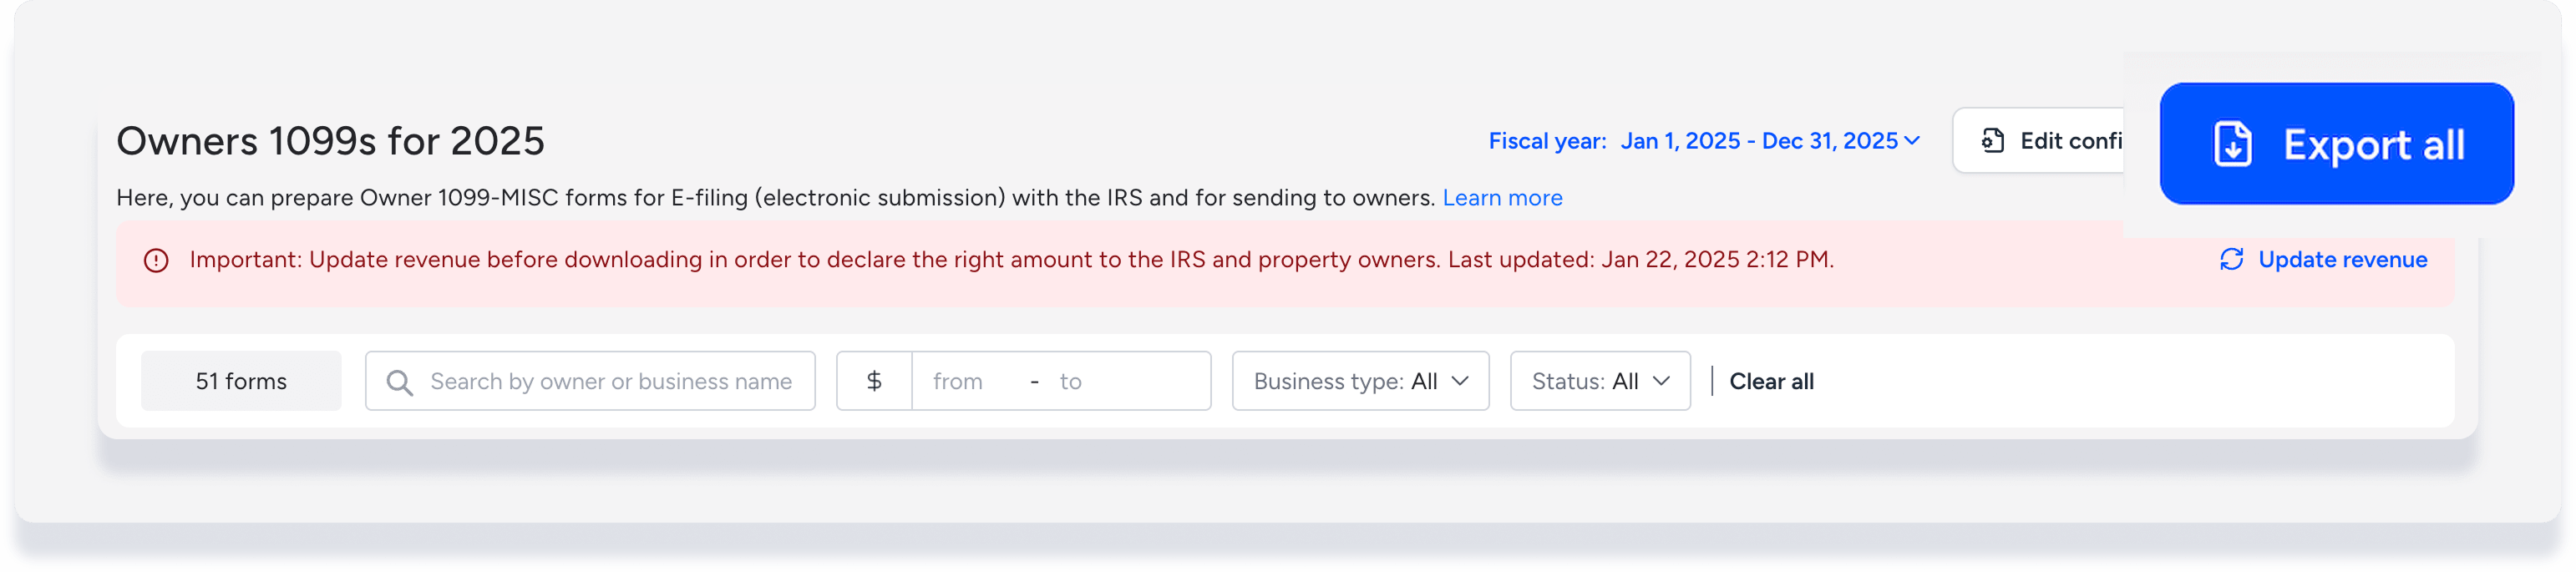Open the Learn more link
Viewport: 2576px width, 572px height.
(x=1501, y=198)
